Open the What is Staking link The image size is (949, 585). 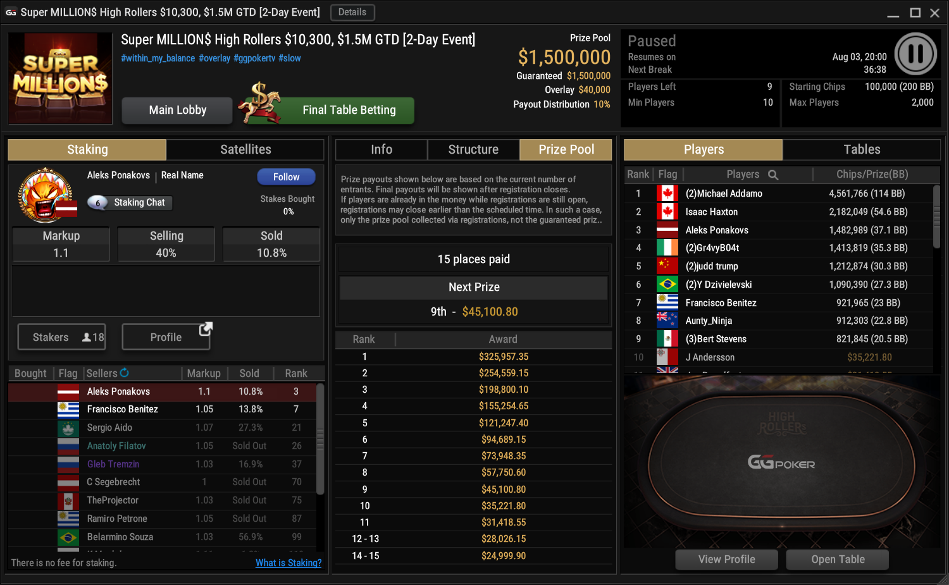[x=288, y=563]
